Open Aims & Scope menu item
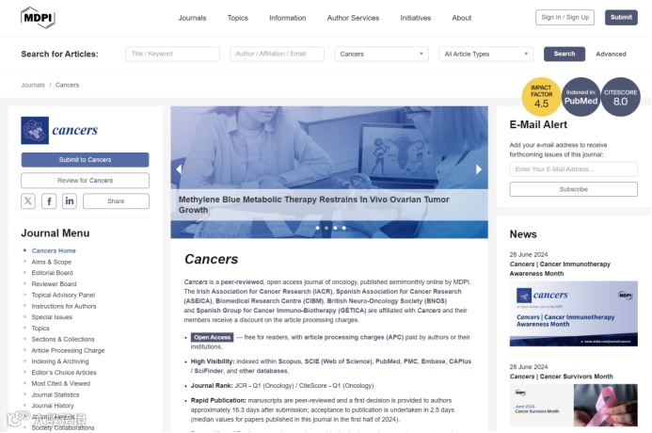 pyautogui.click(x=52, y=262)
